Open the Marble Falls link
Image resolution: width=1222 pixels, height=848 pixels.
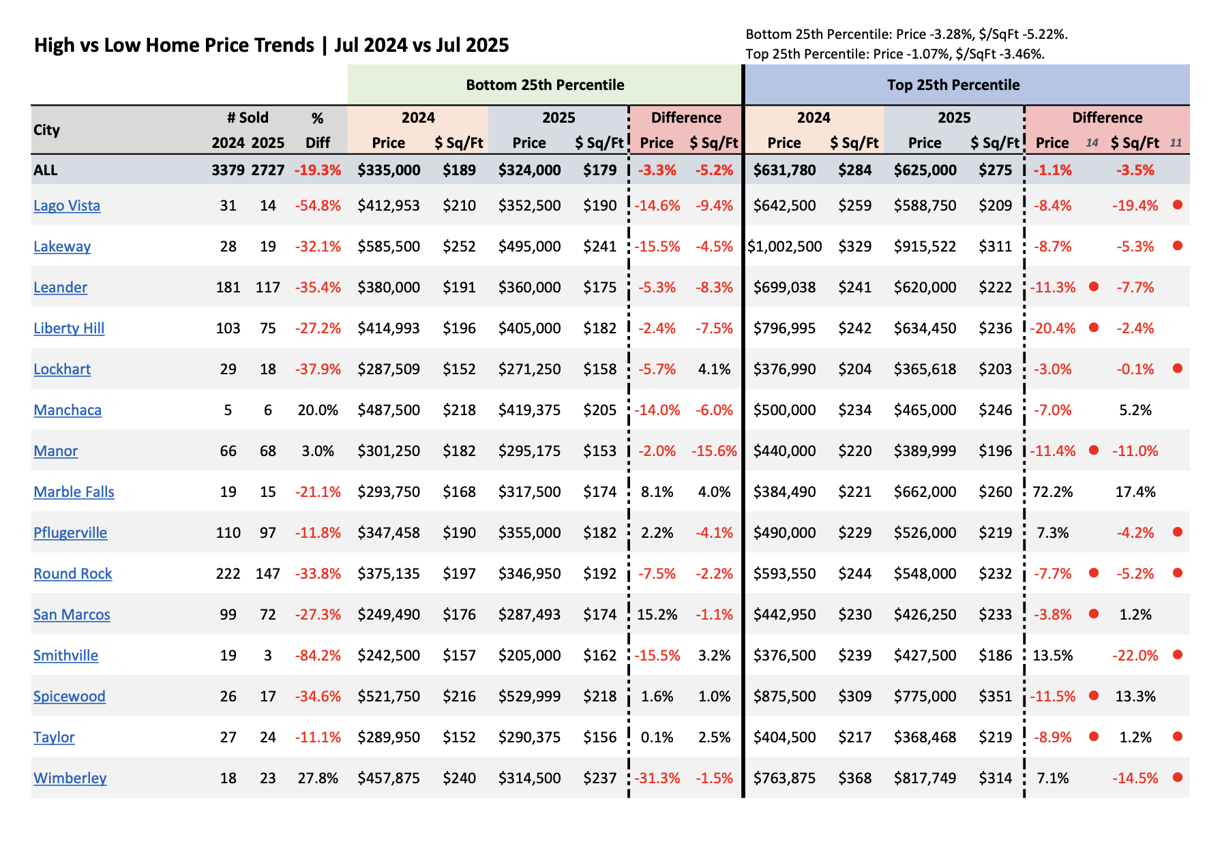(74, 491)
